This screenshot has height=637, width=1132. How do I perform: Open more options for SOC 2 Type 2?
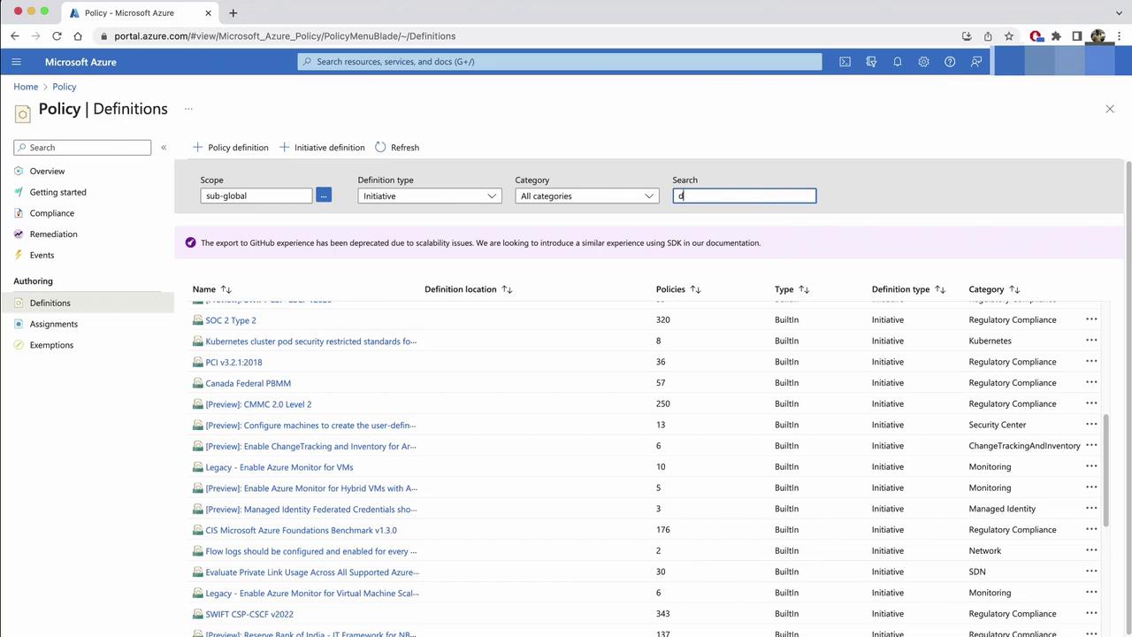1091,319
